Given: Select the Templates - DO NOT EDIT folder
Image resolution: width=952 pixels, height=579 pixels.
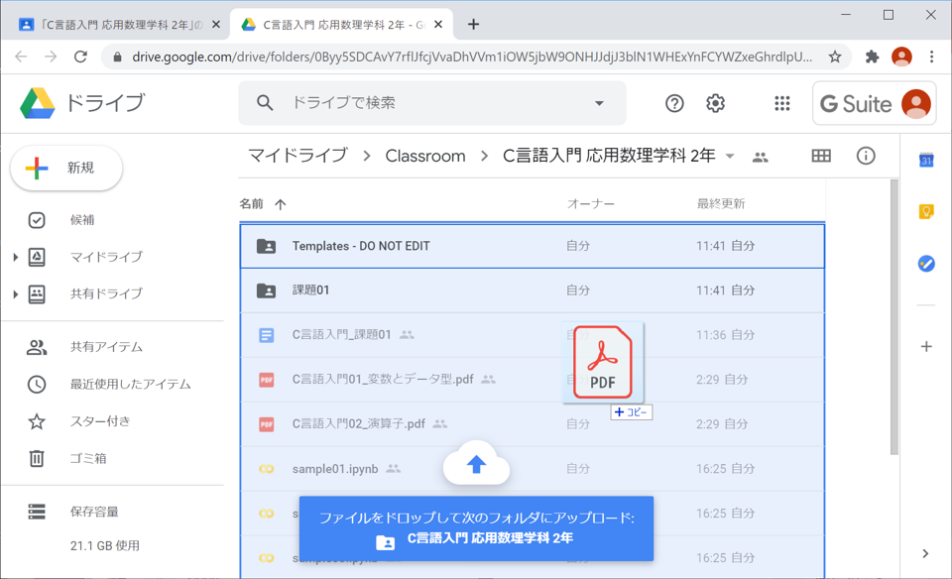Looking at the screenshot, I should pyautogui.click(x=360, y=246).
